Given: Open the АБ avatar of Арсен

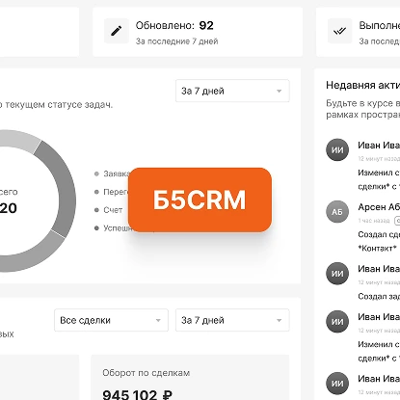Looking at the screenshot, I should coord(337,212).
